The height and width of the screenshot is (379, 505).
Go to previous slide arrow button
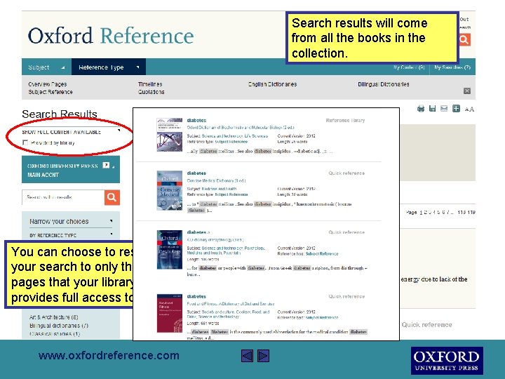tap(247, 356)
